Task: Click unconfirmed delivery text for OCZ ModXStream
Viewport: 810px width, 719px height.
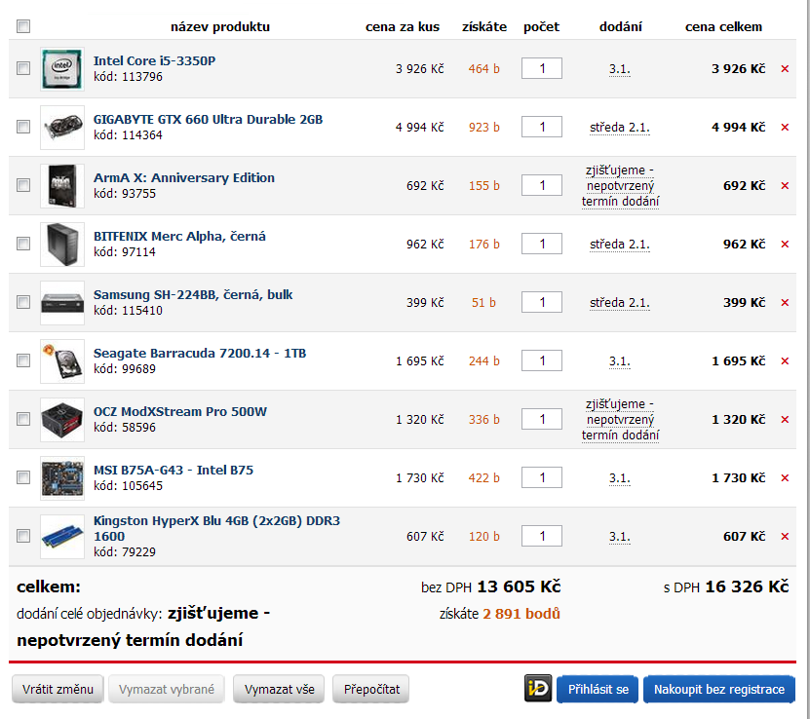Action: [x=620, y=420]
